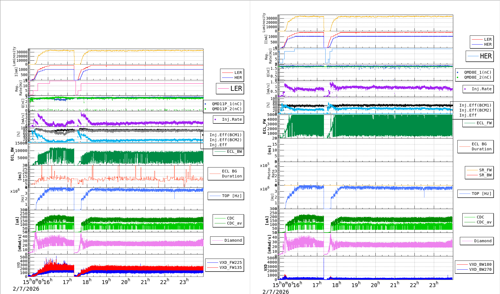Select the ECL_BW legend box
500x294 pixels.
(x=228, y=151)
